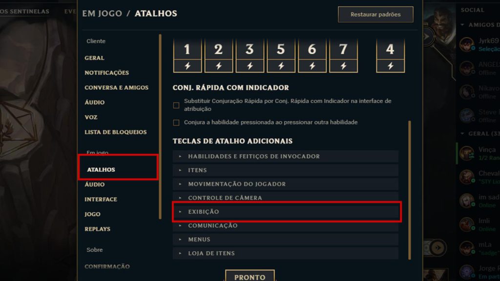Expand the EXIBIÇÃO hotkeys section

(x=286, y=212)
